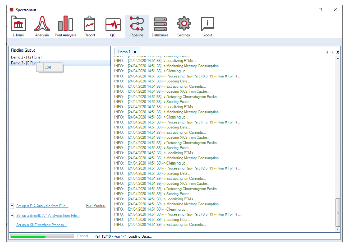Click the log vertical scrollbar thumb
This screenshot has height=247, width=349.
(338, 213)
